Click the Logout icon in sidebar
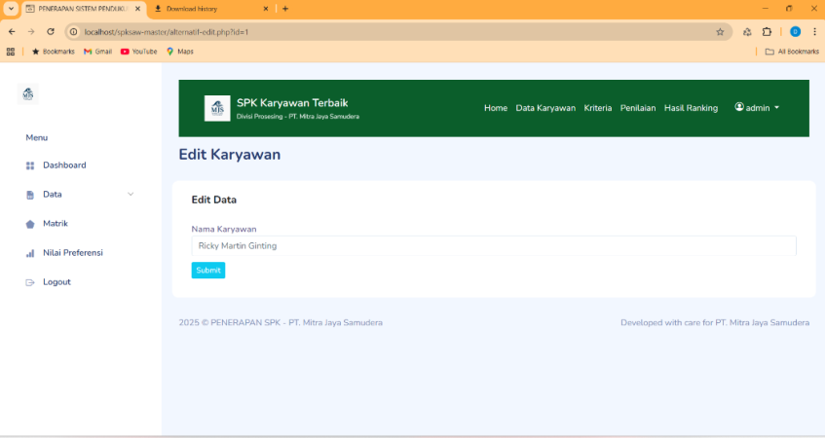Viewport: 825px width, 438px height. click(x=30, y=282)
